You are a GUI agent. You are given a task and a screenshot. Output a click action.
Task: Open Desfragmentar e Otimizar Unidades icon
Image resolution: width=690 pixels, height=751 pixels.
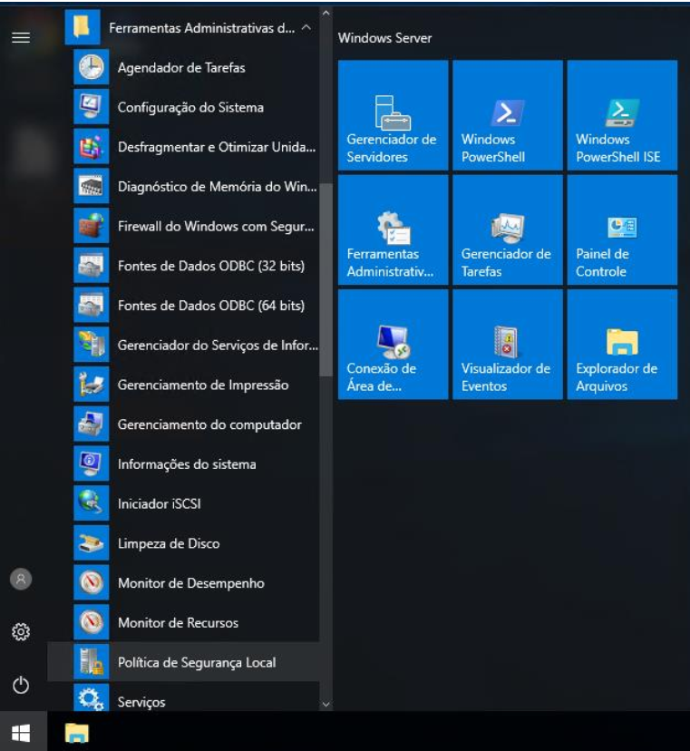click(x=91, y=147)
